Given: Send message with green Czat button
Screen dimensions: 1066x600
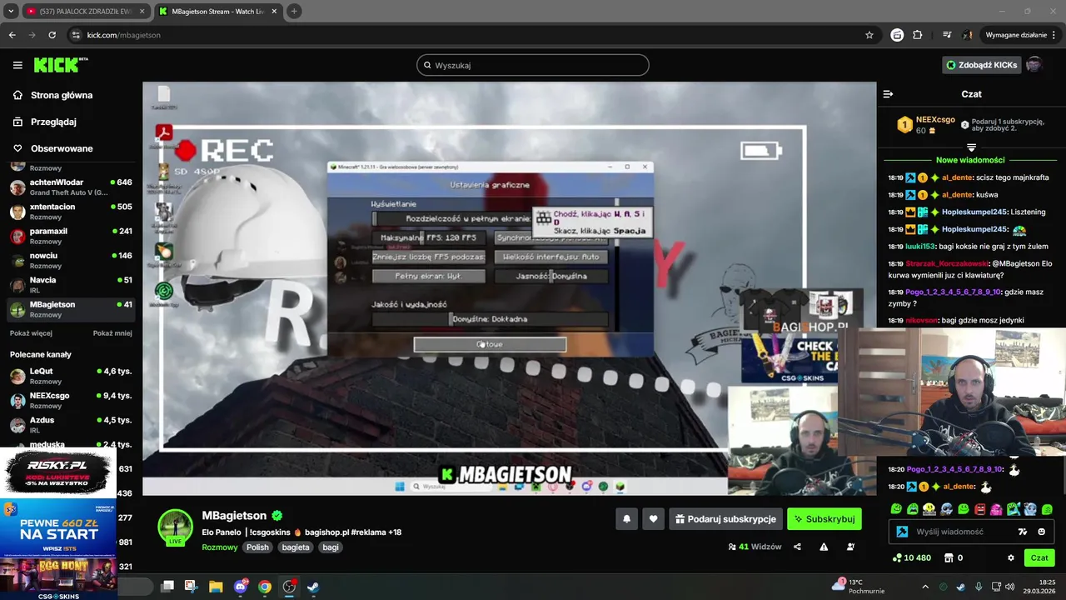Looking at the screenshot, I should (1039, 557).
